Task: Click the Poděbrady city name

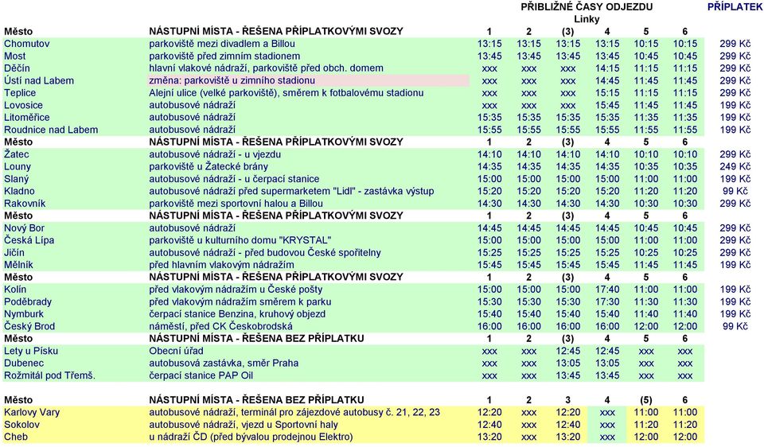Action: tap(28, 302)
